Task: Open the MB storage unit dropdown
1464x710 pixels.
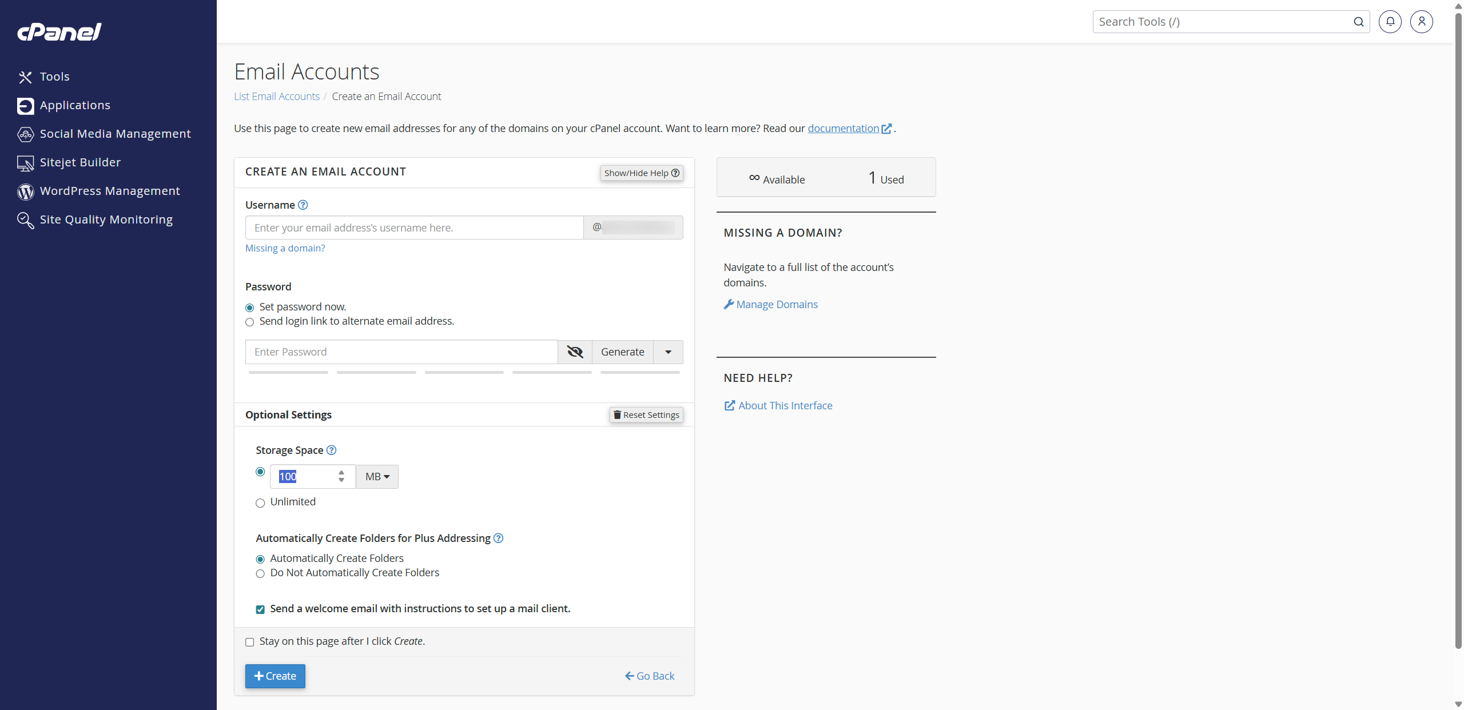Action: (x=377, y=477)
